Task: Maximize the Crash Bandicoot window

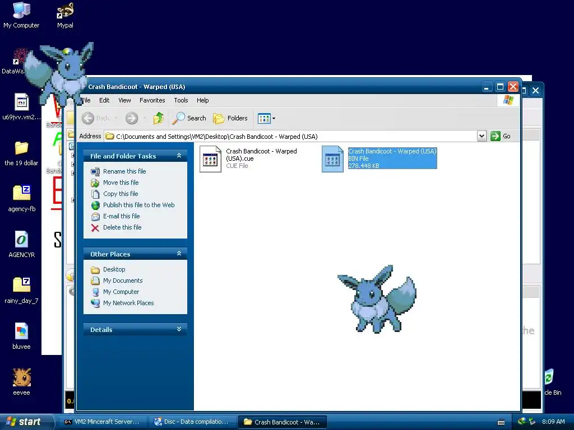Action: (500, 87)
